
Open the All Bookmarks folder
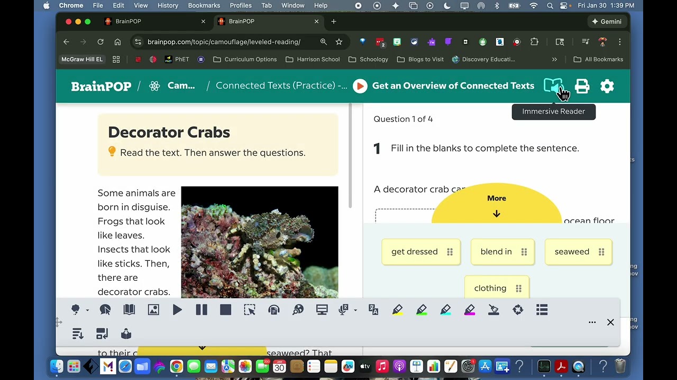click(x=598, y=59)
